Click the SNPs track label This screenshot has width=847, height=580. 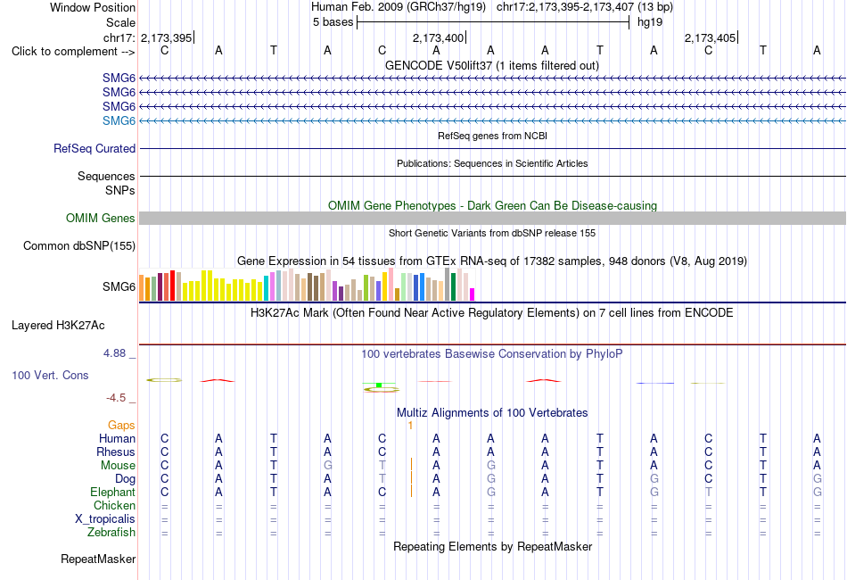(120, 190)
